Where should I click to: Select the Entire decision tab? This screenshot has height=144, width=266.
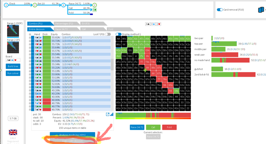click(40, 29)
